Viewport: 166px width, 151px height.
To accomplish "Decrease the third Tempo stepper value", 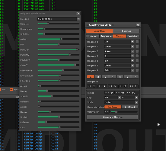I will (128, 93).
